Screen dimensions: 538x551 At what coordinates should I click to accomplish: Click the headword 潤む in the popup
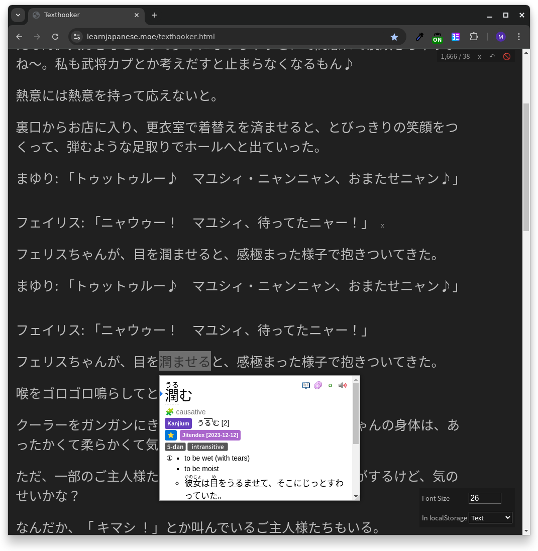pos(178,396)
